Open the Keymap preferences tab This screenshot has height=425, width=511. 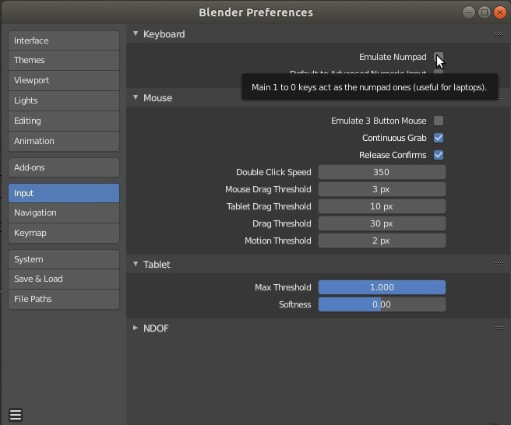click(64, 233)
